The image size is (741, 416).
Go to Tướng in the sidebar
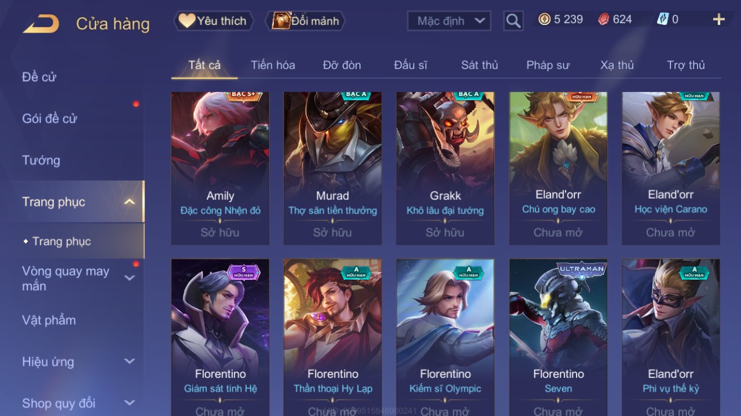click(x=41, y=160)
